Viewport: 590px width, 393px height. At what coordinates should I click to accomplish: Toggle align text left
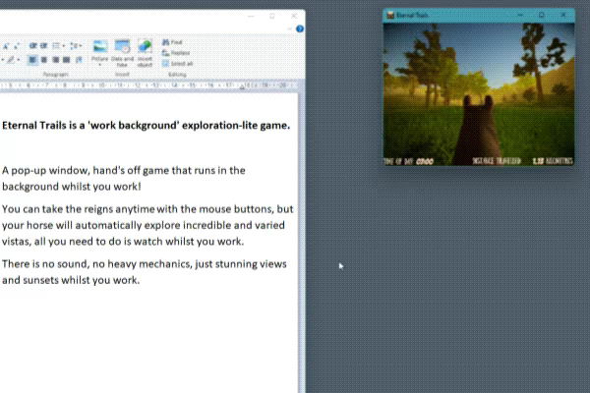32,59
